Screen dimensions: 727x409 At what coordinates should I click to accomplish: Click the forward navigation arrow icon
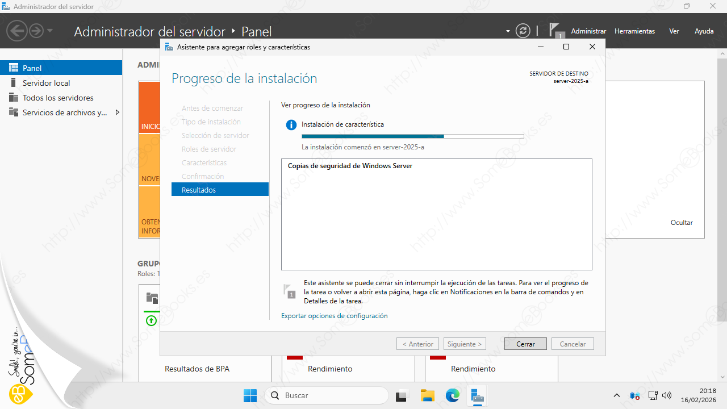click(x=36, y=31)
